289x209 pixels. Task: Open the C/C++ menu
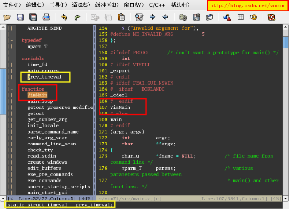[x=157, y=5]
